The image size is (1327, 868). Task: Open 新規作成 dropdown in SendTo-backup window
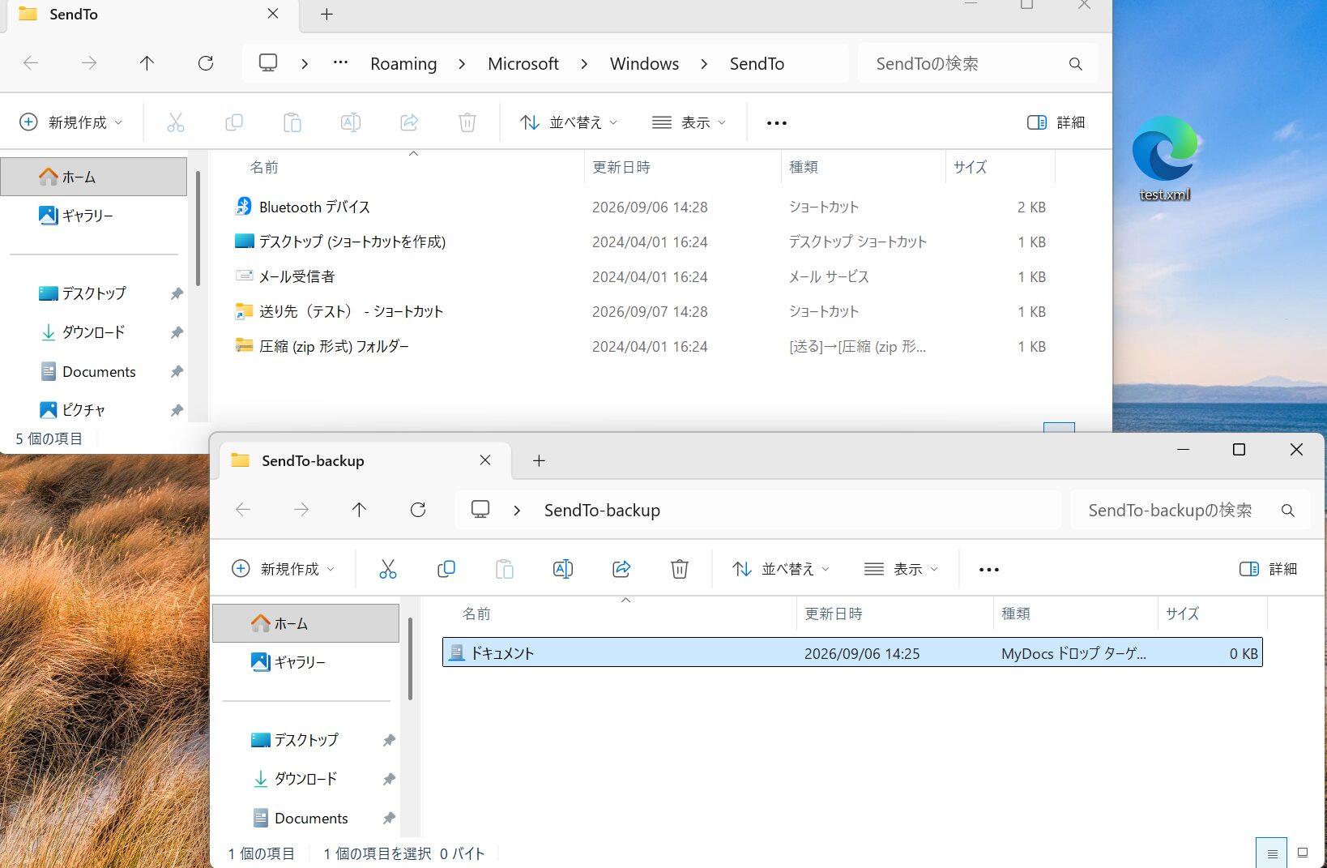pyautogui.click(x=283, y=569)
